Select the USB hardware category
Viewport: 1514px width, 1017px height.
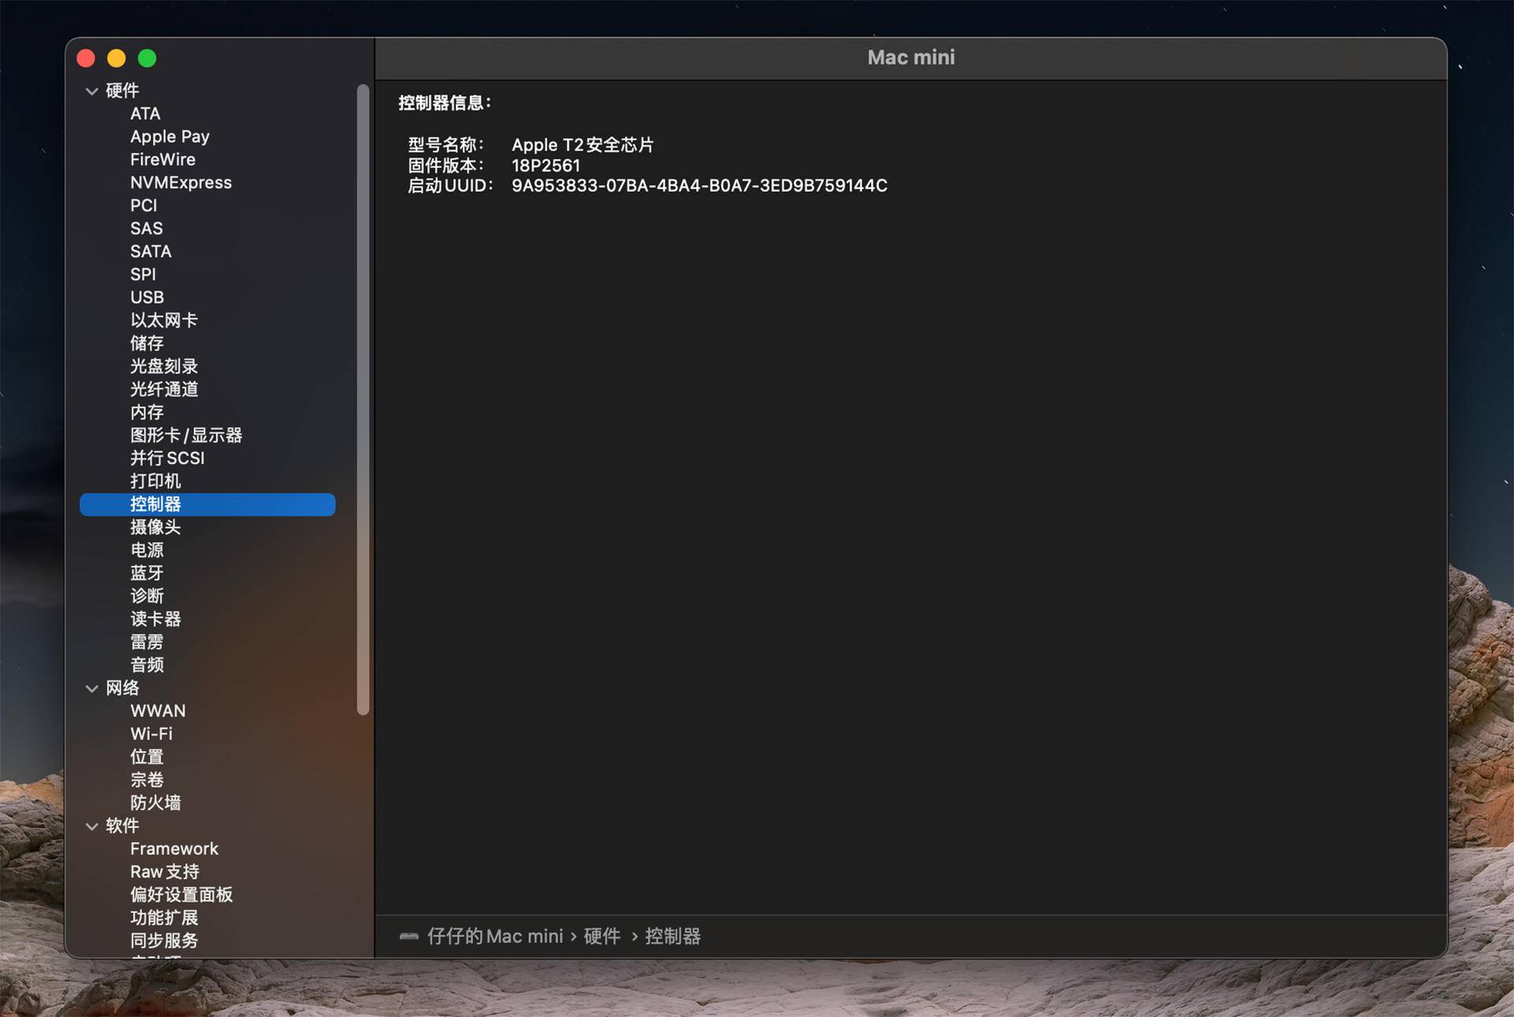coord(147,297)
